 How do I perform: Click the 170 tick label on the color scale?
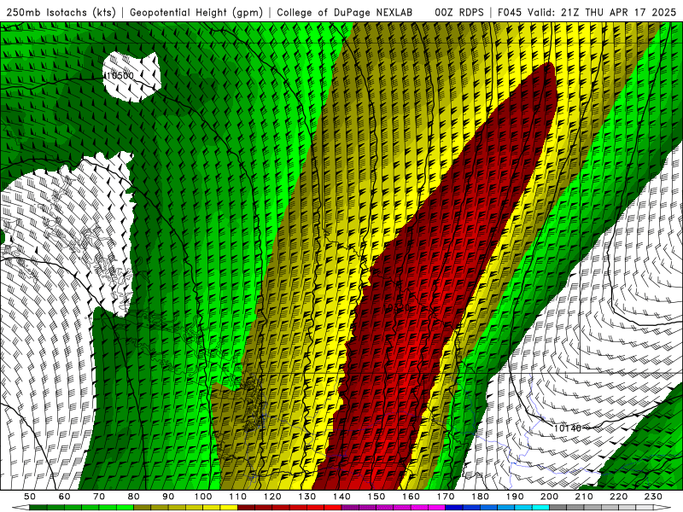coord(446,497)
